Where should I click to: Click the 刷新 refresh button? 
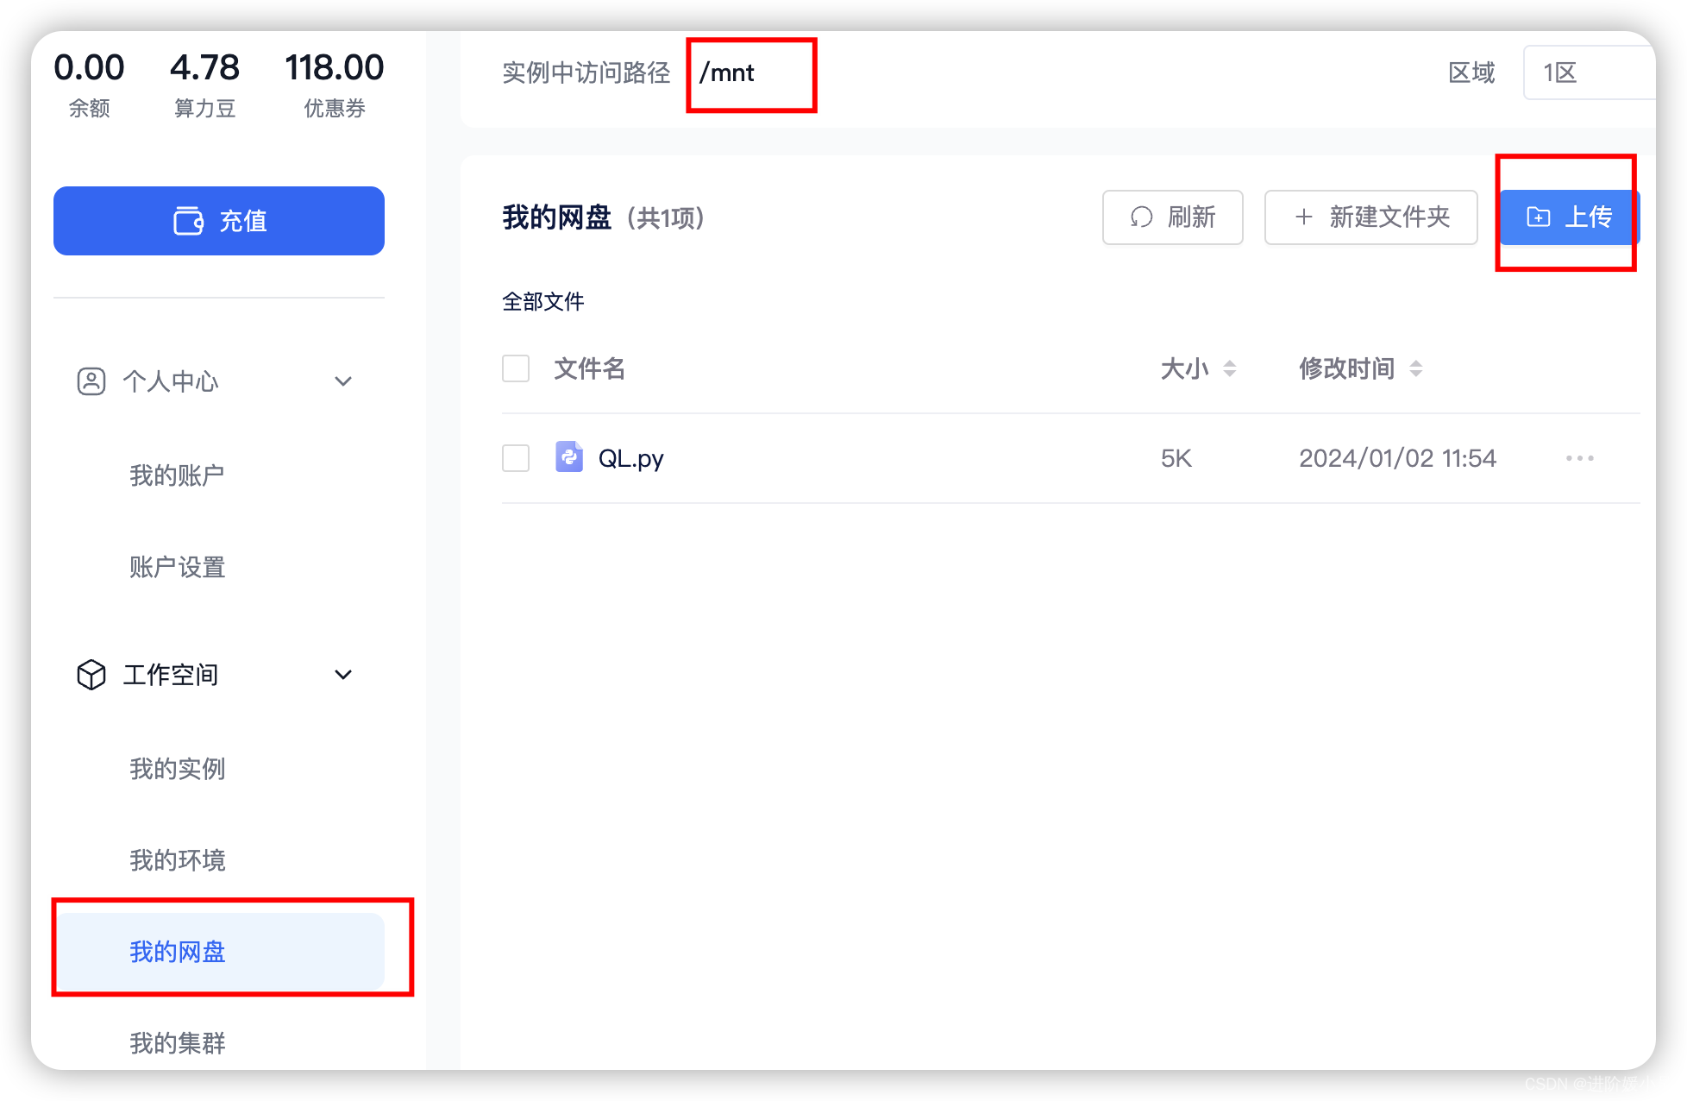coord(1173,217)
